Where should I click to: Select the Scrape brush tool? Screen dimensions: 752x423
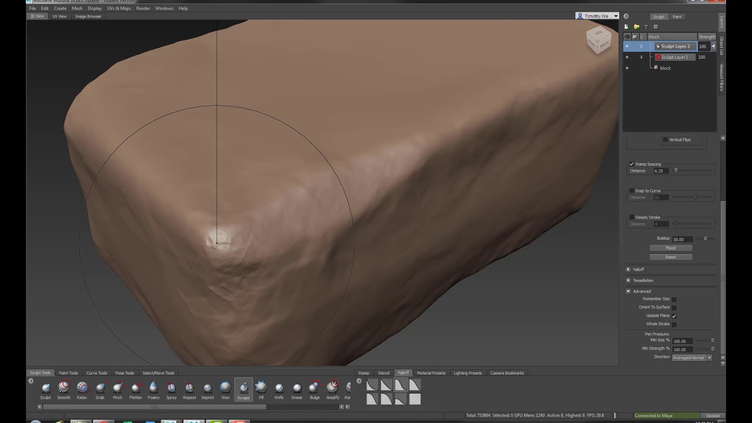[x=243, y=390]
